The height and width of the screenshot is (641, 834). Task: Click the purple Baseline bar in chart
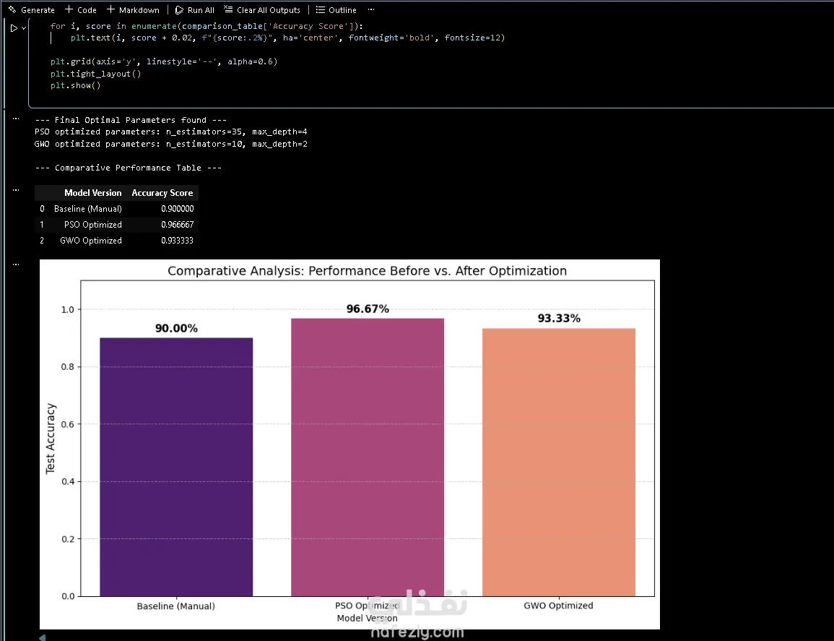[x=176, y=467]
